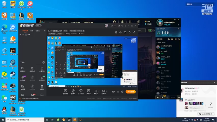Search friends with the magnifier icon
The image size is (217, 122).
[x=179, y=39]
